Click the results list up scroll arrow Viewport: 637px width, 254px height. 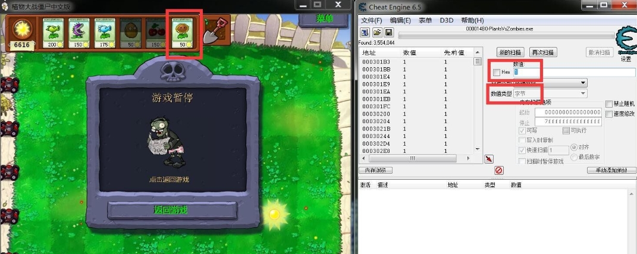tap(478, 52)
